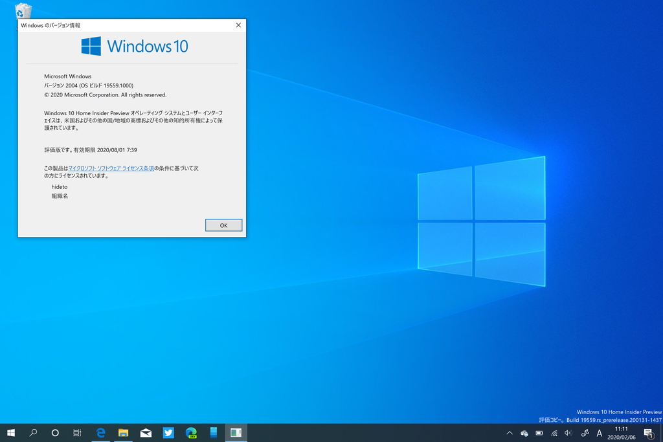The height and width of the screenshot is (442, 663).
Task: Open Windows Ink Workspace from the system tray
Action: (x=585, y=434)
